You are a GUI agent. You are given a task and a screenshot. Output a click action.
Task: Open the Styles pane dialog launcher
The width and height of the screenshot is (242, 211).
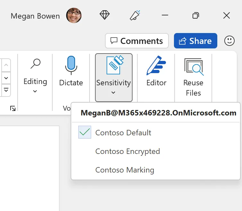13,108
